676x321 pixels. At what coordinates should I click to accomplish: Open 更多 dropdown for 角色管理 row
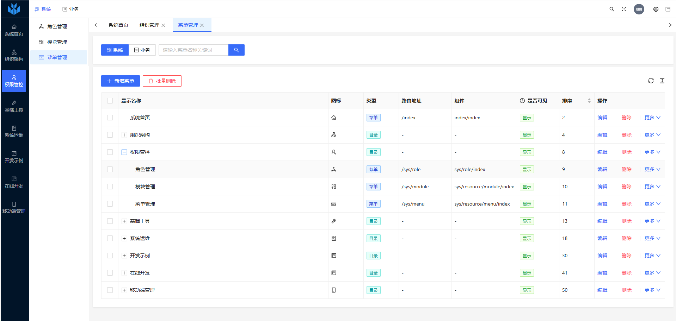(x=652, y=169)
